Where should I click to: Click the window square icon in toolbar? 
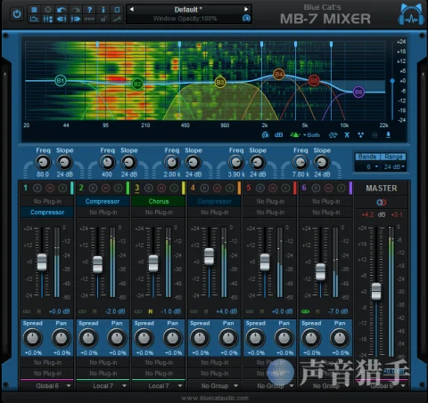point(117,10)
